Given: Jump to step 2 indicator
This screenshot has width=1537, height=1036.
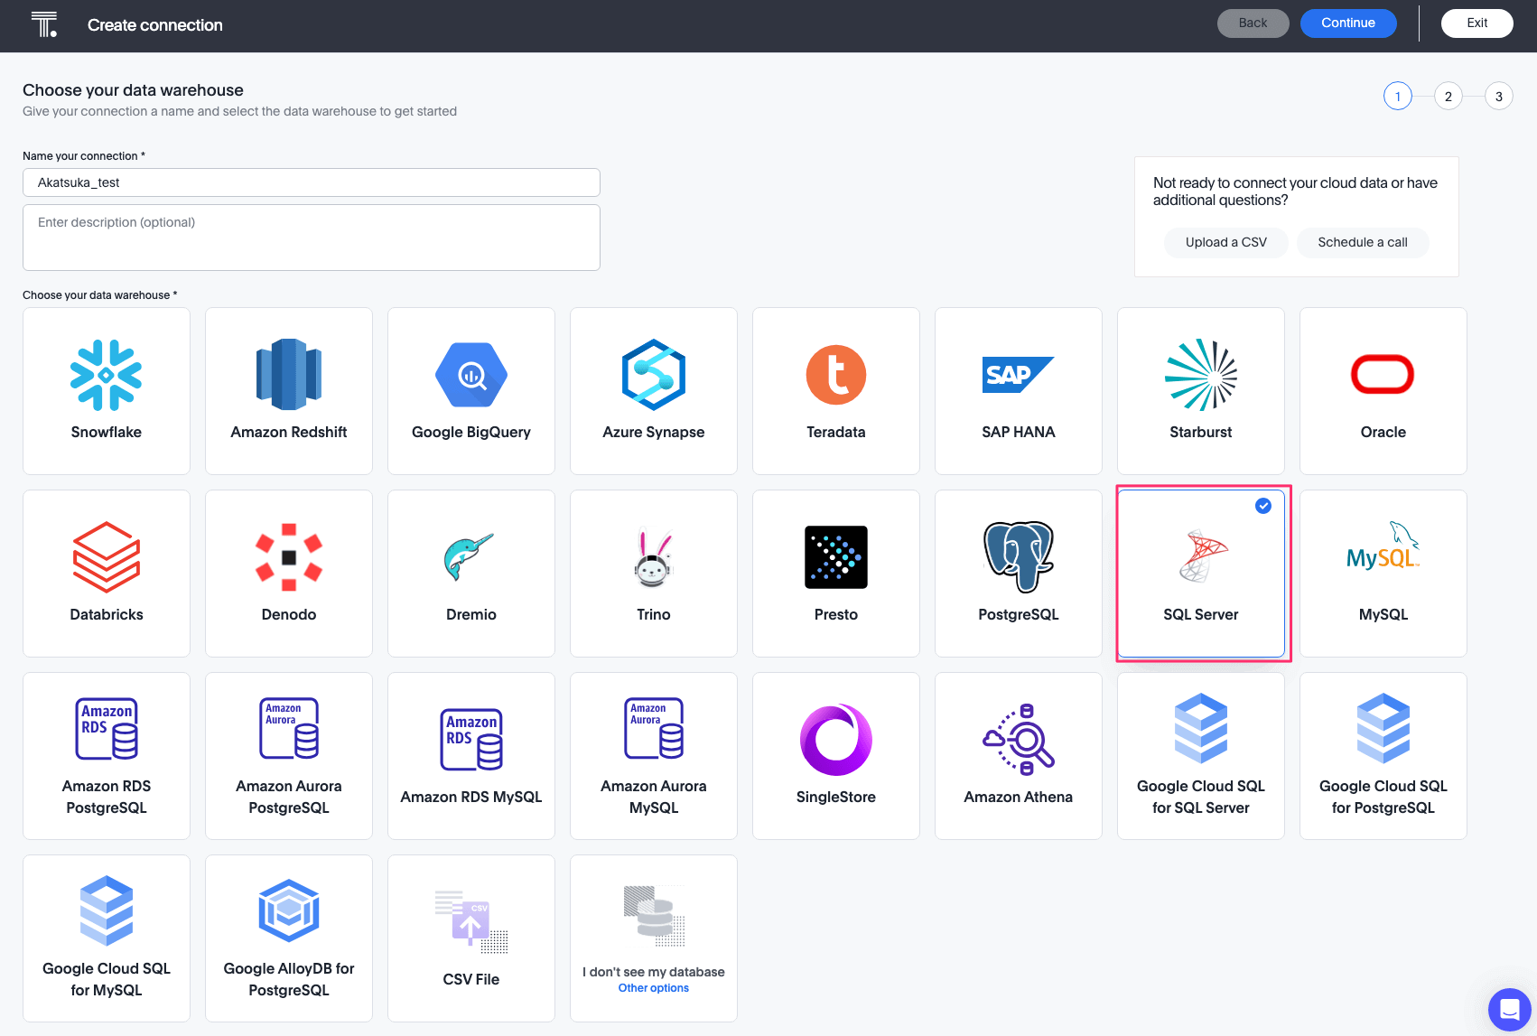Looking at the screenshot, I should 1449,96.
